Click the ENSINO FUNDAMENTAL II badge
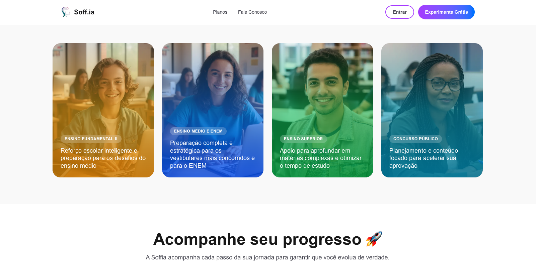This screenshot has width=536, height=278. point(91,139)
